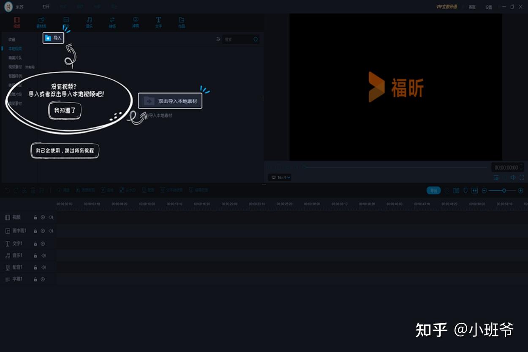Click the fit-timeline-to-window icon

click(475, 191)
